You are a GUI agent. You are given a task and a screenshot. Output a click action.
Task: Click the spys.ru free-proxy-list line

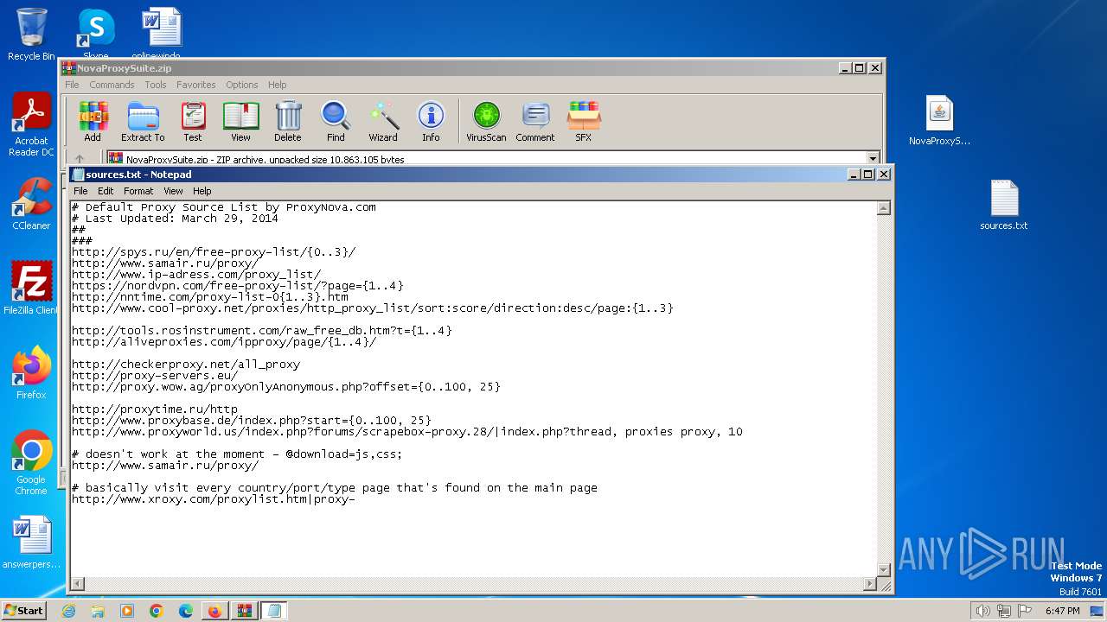[214, 252]
